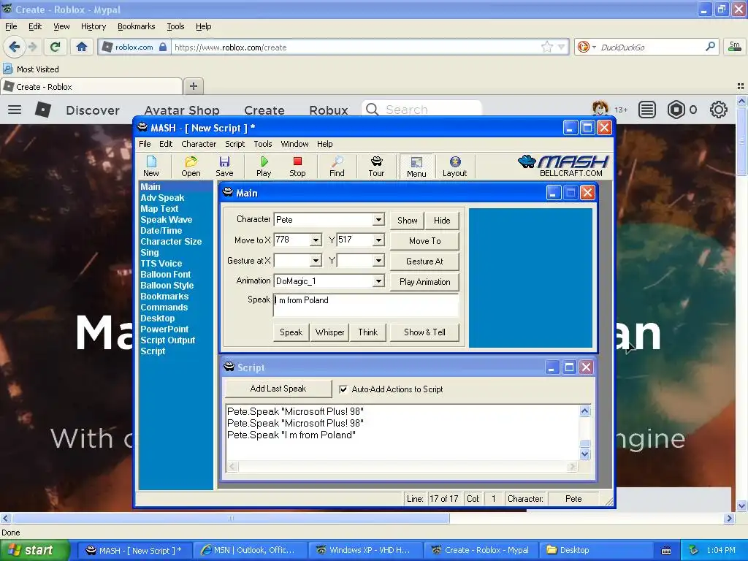Launch the Tour icon in MASH toolbar
Viewport: 748px width, 561px height.
[376, 166]
